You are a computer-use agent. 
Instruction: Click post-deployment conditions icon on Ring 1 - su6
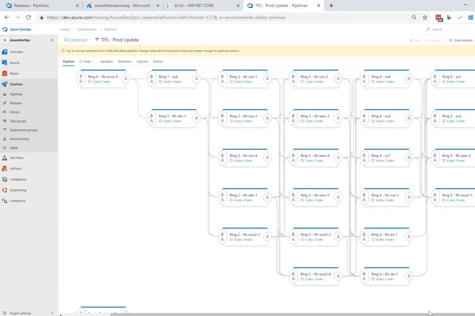196,79
